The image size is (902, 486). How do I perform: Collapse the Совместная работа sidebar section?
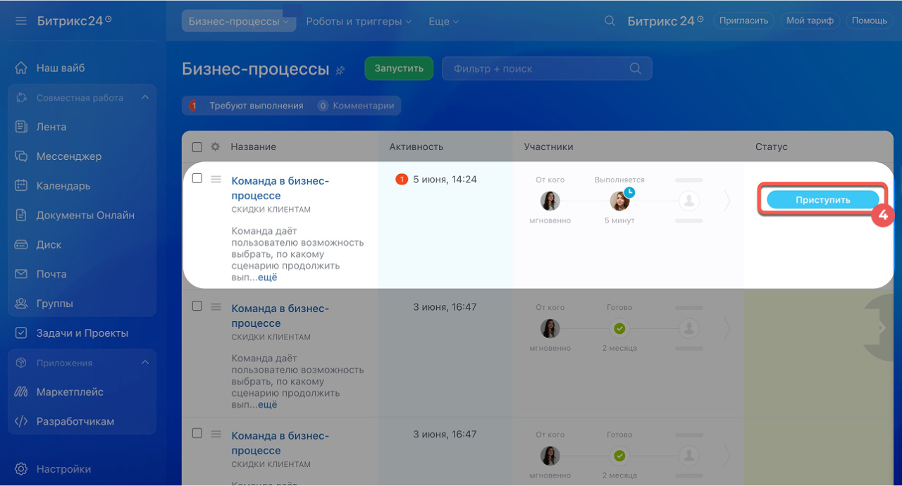(145, 97)
